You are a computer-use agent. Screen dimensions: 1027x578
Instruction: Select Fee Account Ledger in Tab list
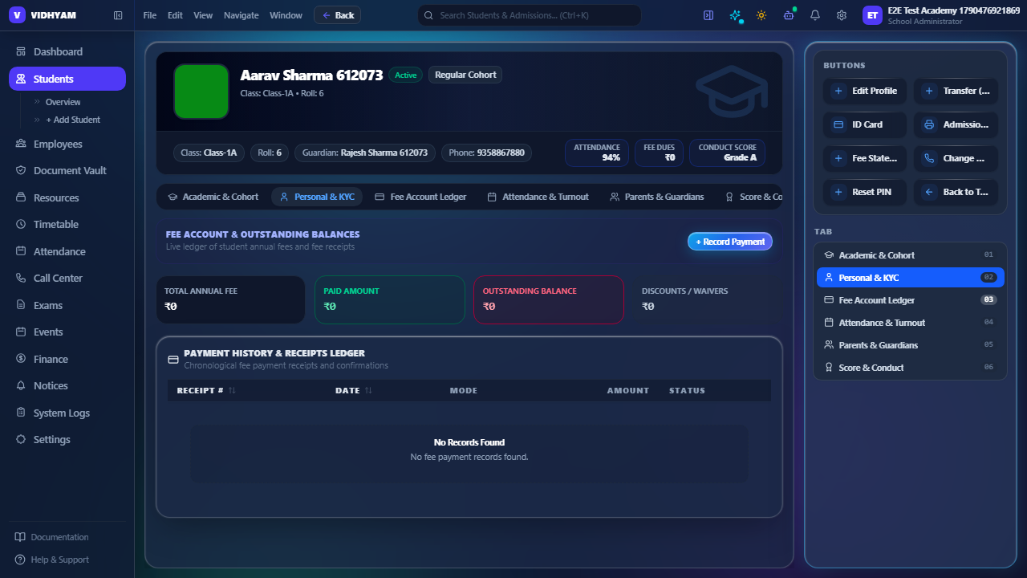pos(911,300)
